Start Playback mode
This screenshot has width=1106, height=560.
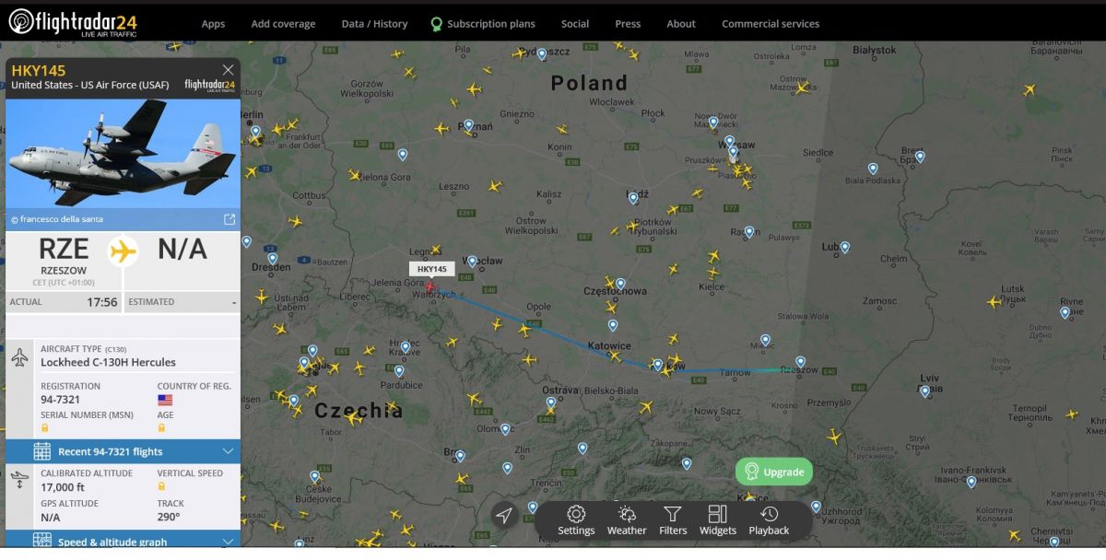tap(769, 520)
